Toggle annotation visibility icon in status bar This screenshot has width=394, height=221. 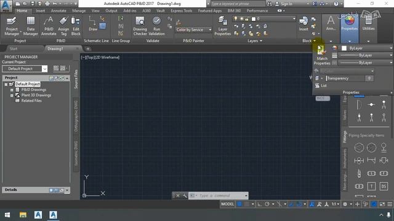(x=312, y=204)
